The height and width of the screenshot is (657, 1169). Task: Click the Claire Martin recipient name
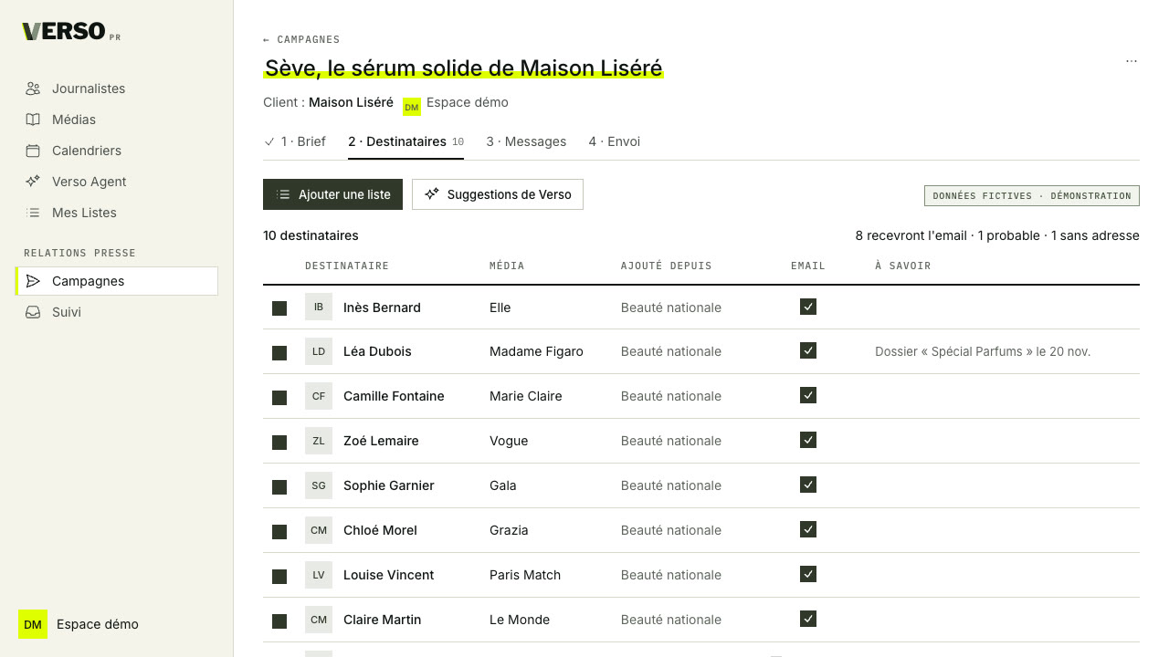pyautogui.click(x=382, y=620)
